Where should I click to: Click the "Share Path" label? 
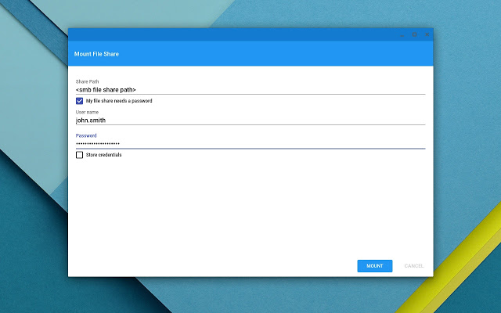(87, 81)
